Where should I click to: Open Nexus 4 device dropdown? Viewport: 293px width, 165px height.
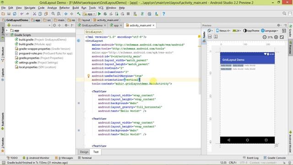223,31
